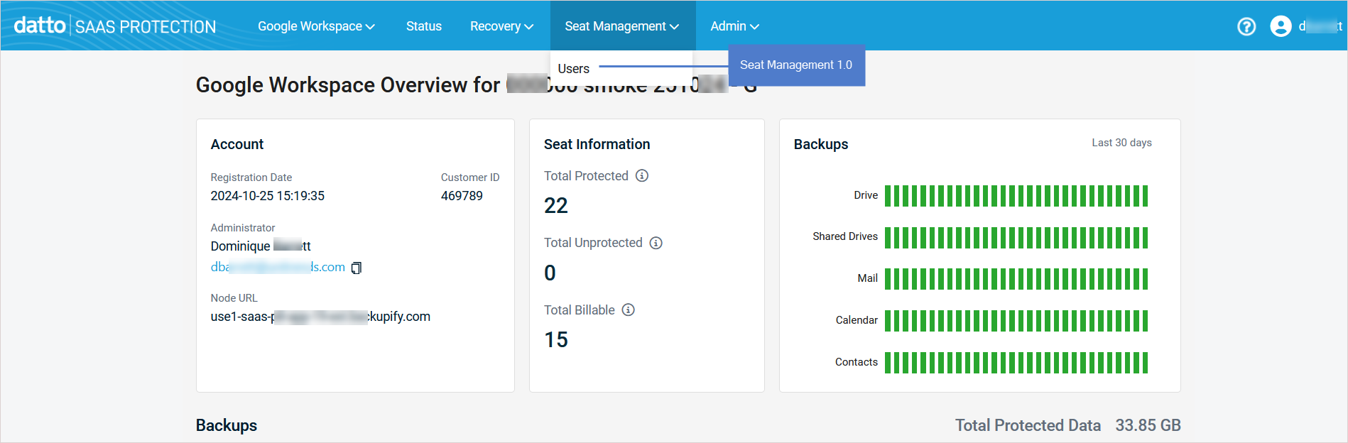
Task: Show info for Total Unprotected
Action: coord(656,243)
